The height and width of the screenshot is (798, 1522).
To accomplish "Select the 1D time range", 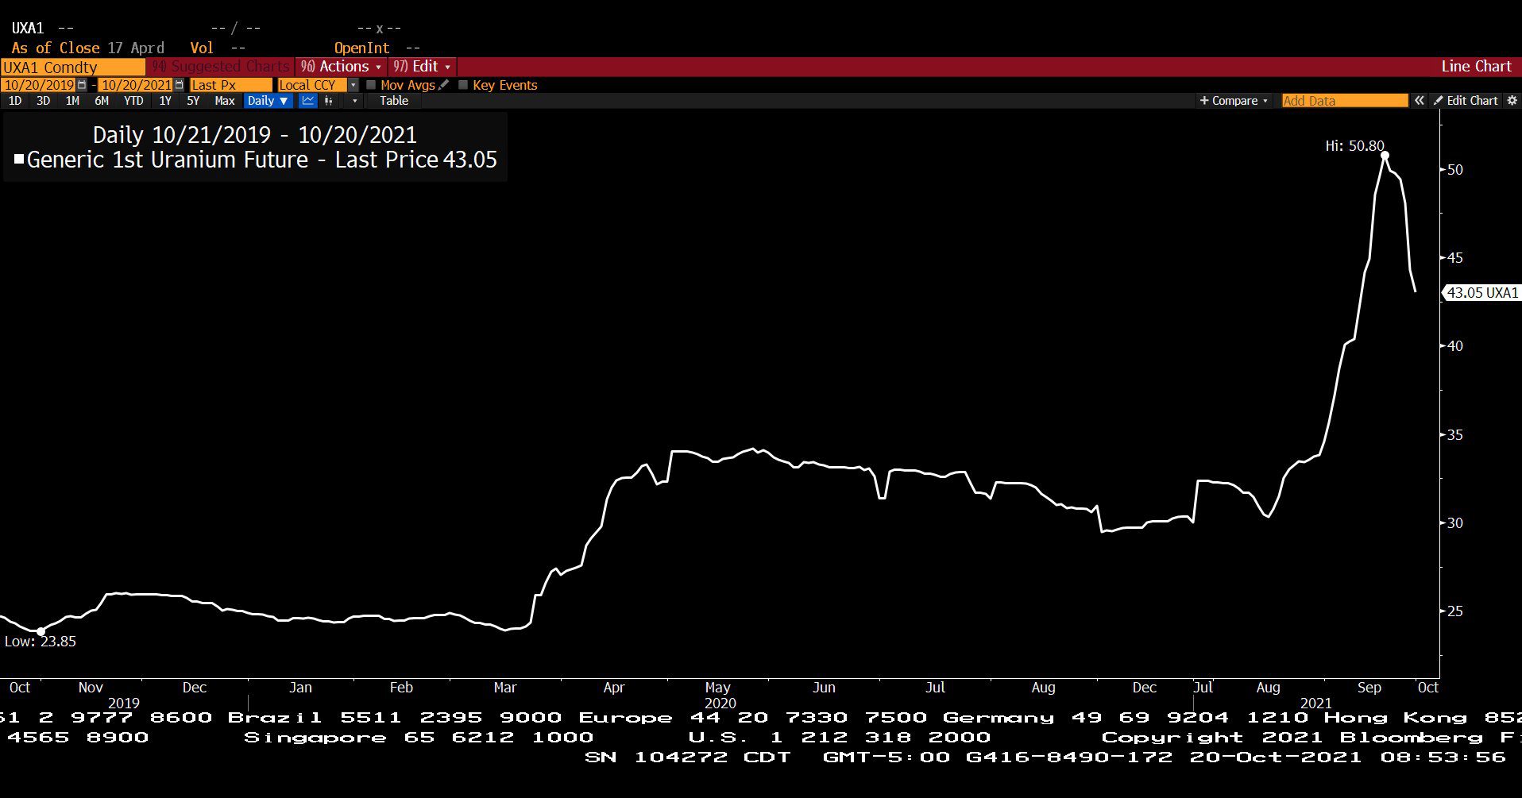I will coord(15,101).
